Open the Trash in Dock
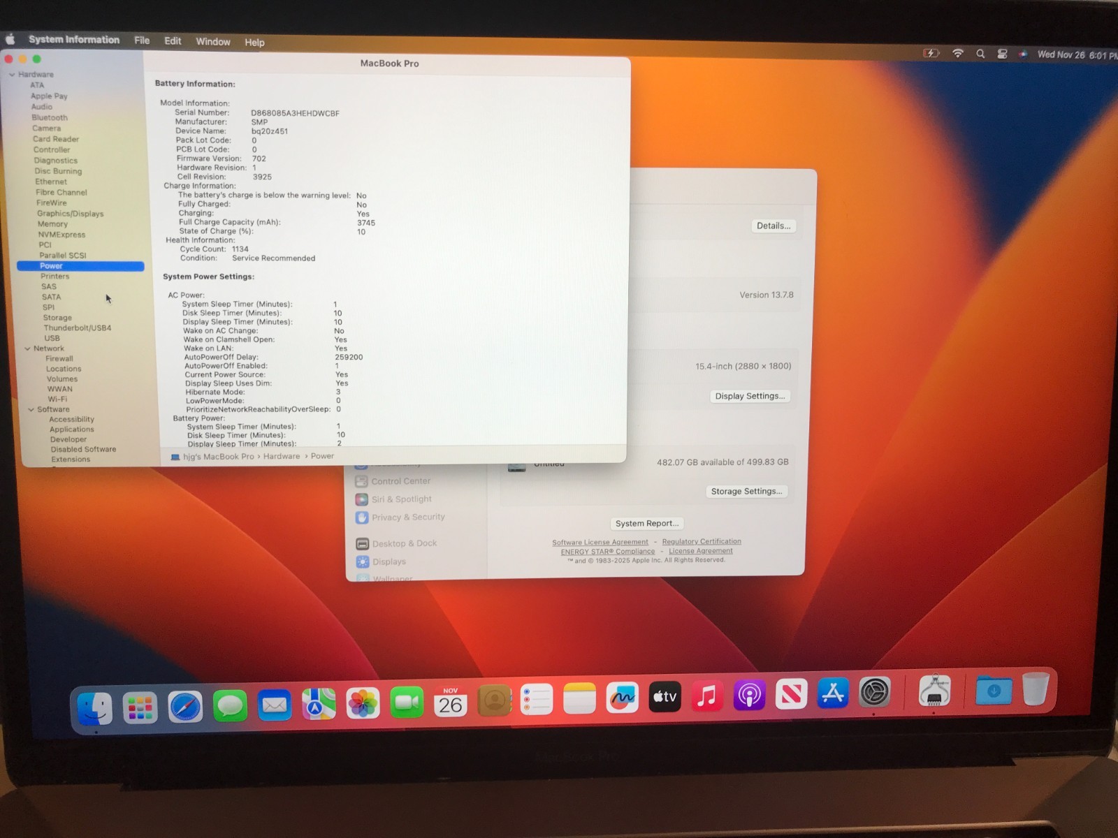 [x=1036, y=690]
